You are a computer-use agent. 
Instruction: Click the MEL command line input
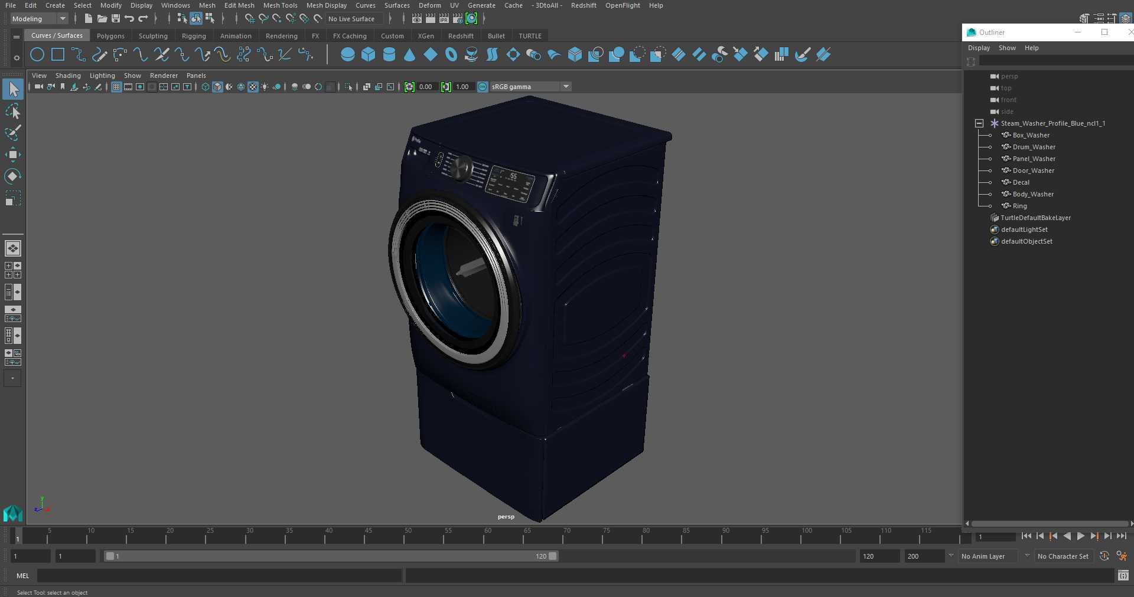219,576
